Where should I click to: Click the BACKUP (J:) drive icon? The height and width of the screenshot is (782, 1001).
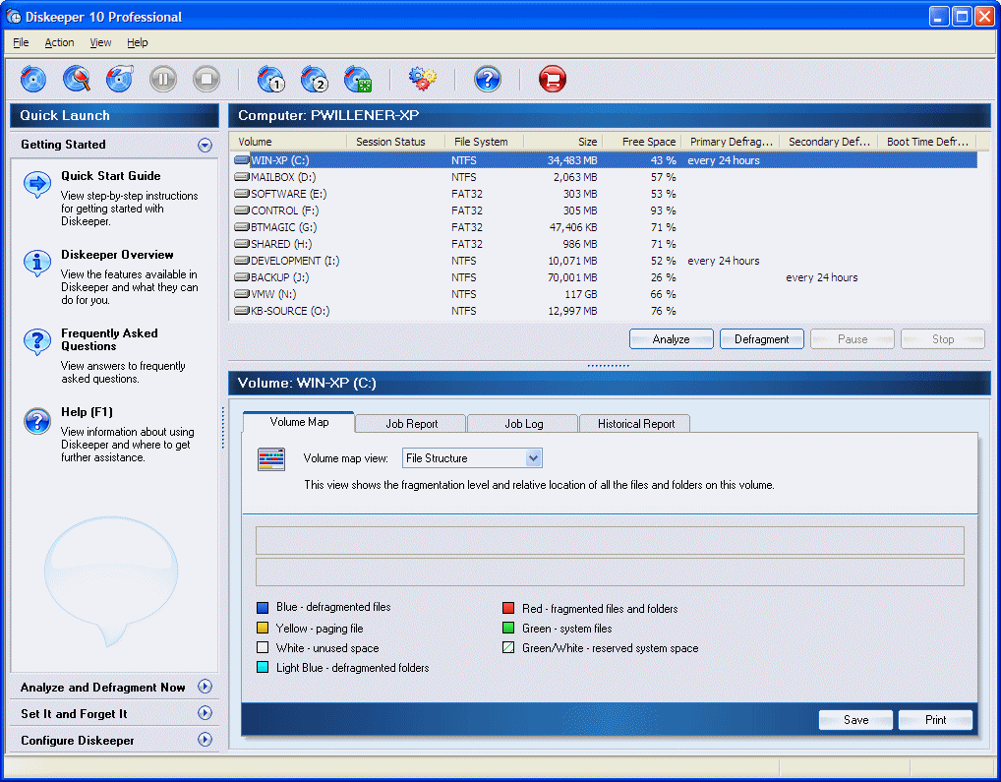point(242,277)
